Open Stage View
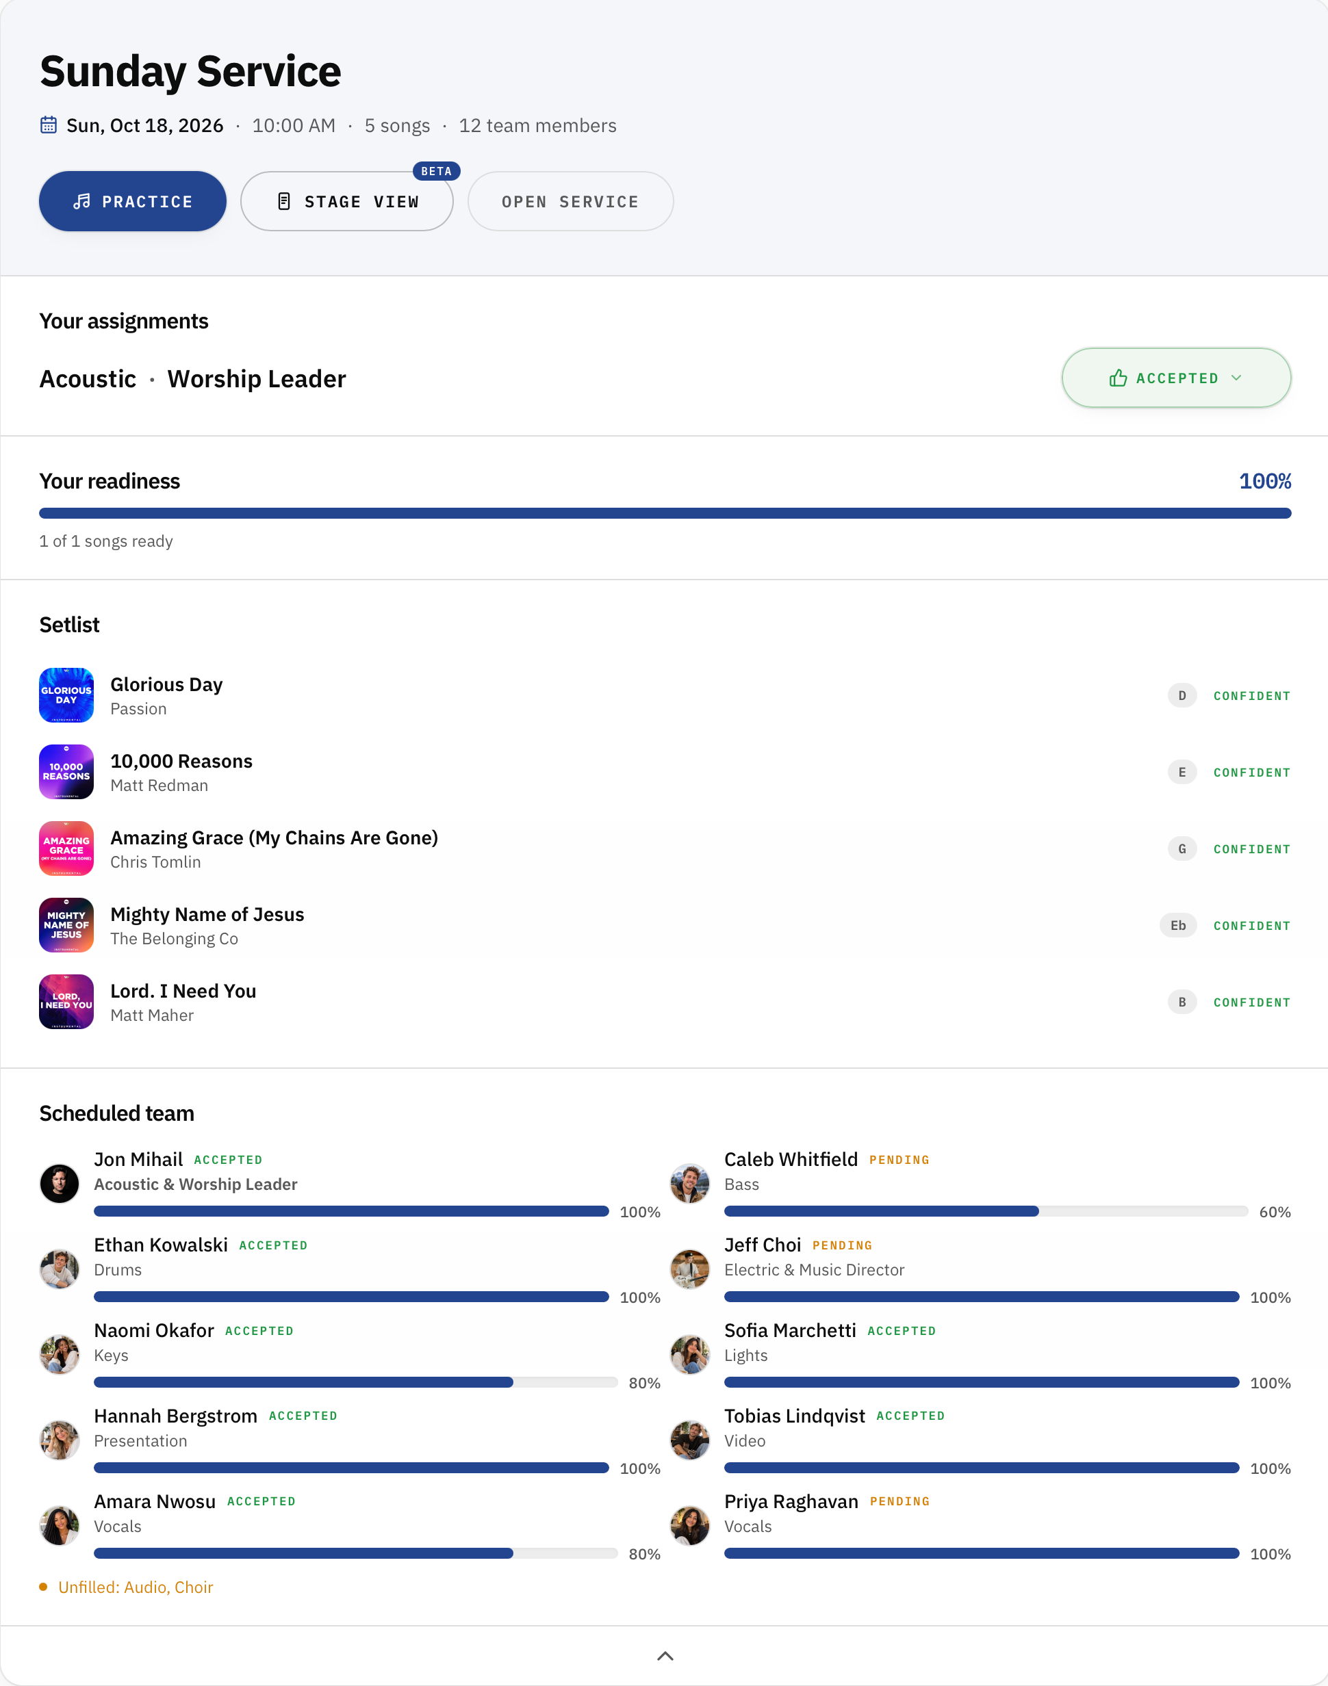Viewport: 1328px width, 1686px height. (x=347, y=201)
